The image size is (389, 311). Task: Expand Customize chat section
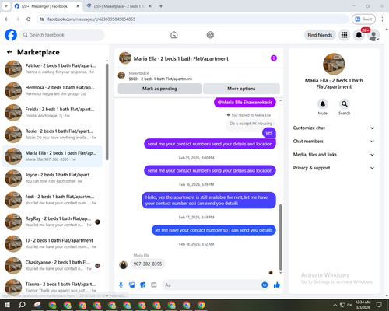(x=334, y=128)
